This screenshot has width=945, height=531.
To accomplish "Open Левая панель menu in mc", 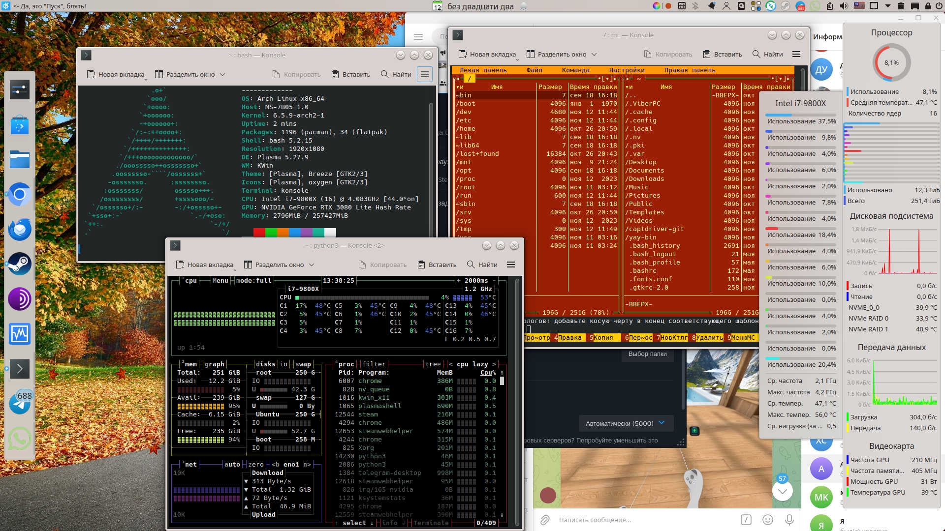I will click(x=483, y=70).
